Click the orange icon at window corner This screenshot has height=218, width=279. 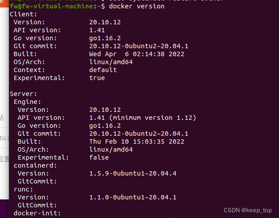[x=4, y=3]
